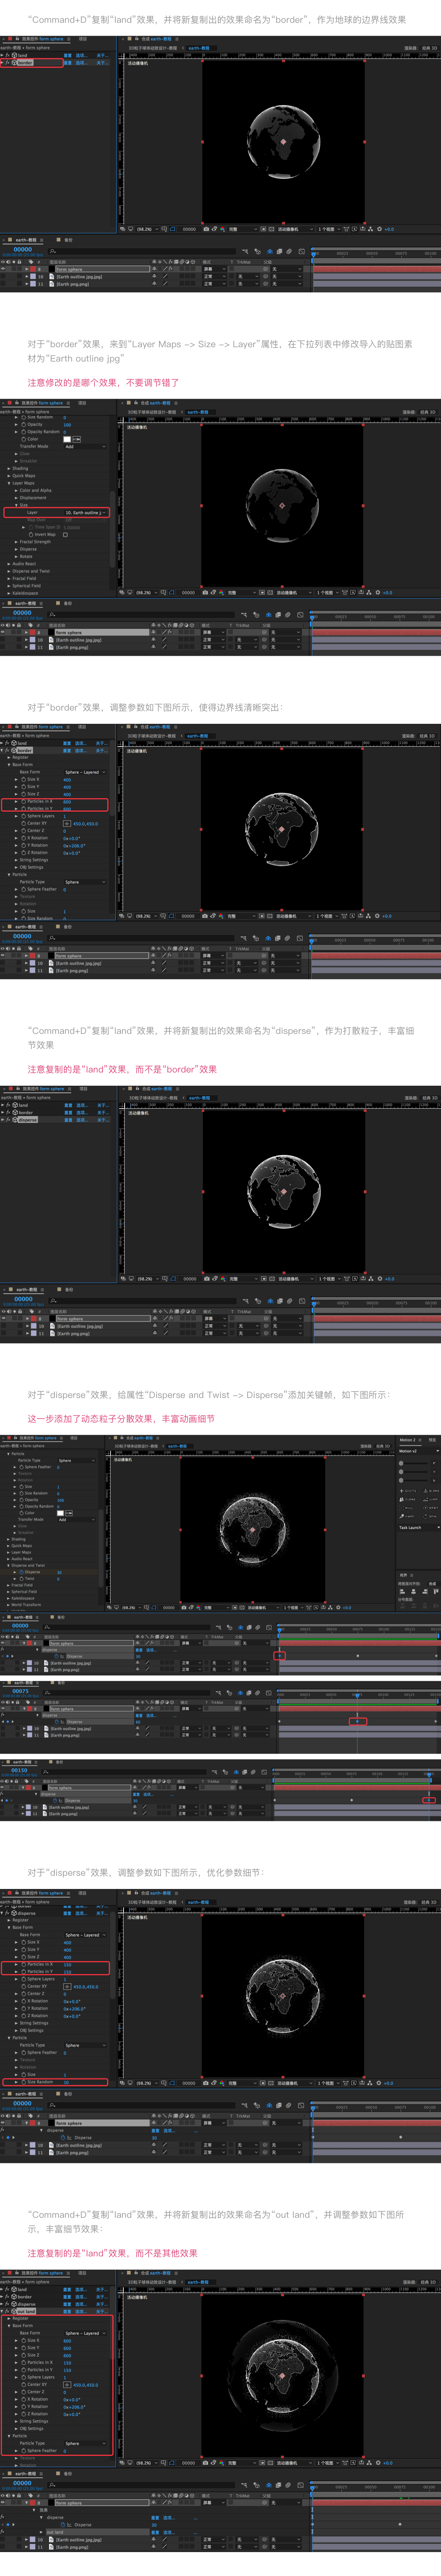
Task: Click Center XY crosshair icon in third screenshot
Action: tap(67, 824)
